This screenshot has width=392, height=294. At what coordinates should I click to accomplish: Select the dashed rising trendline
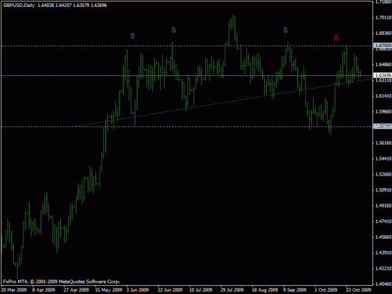(225, 102)
